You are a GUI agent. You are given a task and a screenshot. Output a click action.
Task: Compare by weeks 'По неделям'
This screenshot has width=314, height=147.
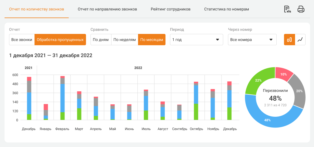pos(124,40)
